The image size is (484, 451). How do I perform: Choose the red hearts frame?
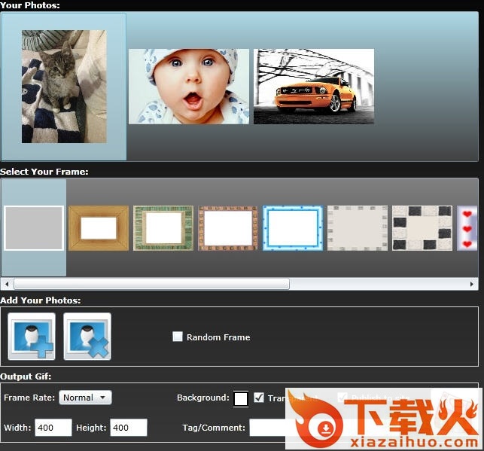pyautogui.click(x=467, y=228)
